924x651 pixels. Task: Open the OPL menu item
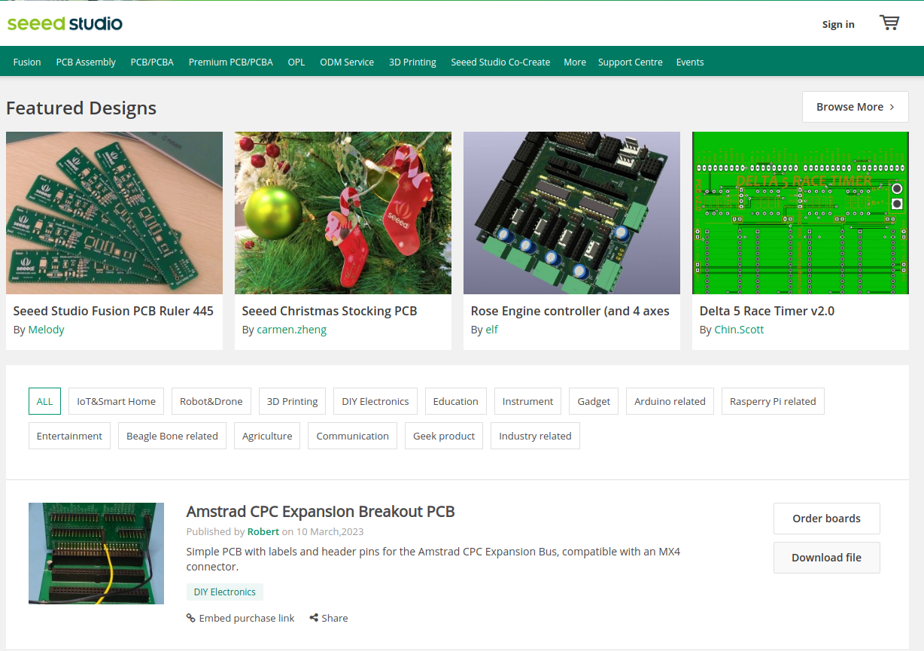click(296, 62)
